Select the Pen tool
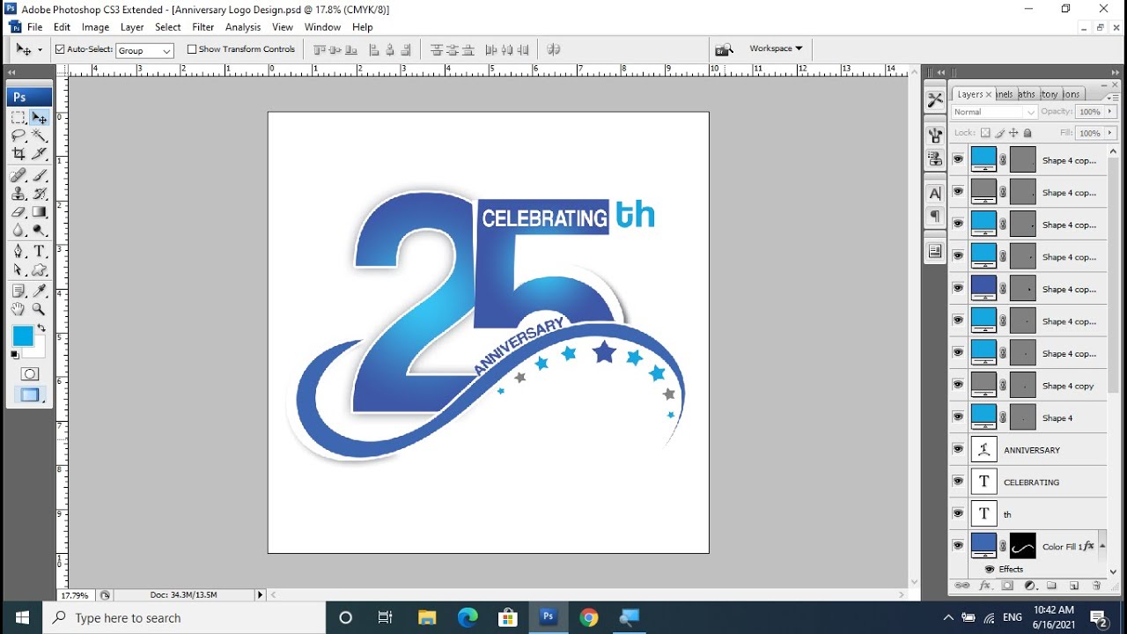 18,252
